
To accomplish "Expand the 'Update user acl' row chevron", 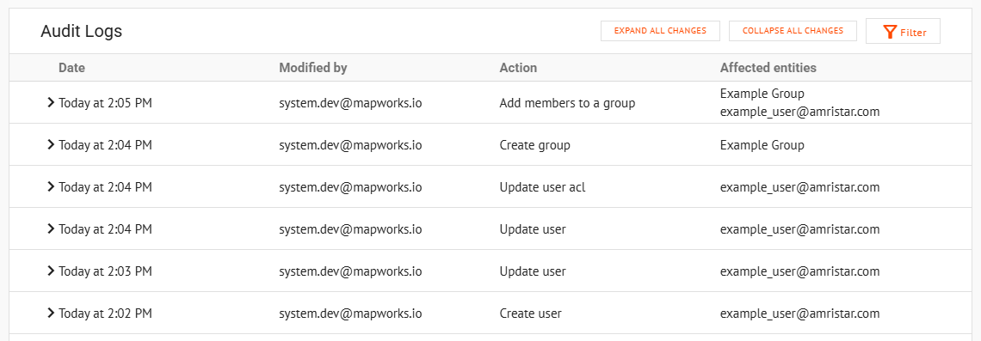I will (52, 186).
